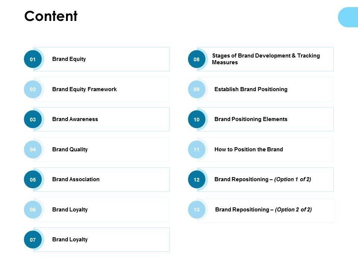
Task: Click Brand Loyalty text beside 06
Action: click(70, 210)
